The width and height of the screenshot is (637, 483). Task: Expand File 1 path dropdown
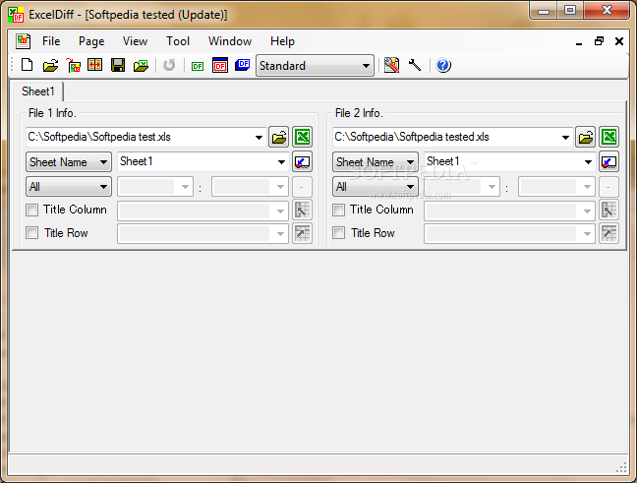coord(259,138)
